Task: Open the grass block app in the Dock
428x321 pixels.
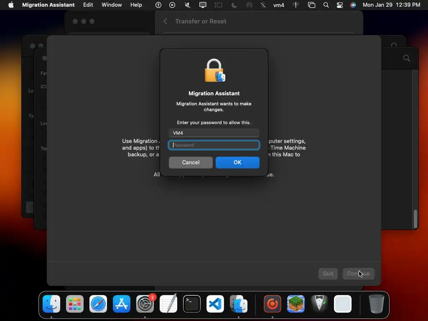Action: [x=296, y=304]
